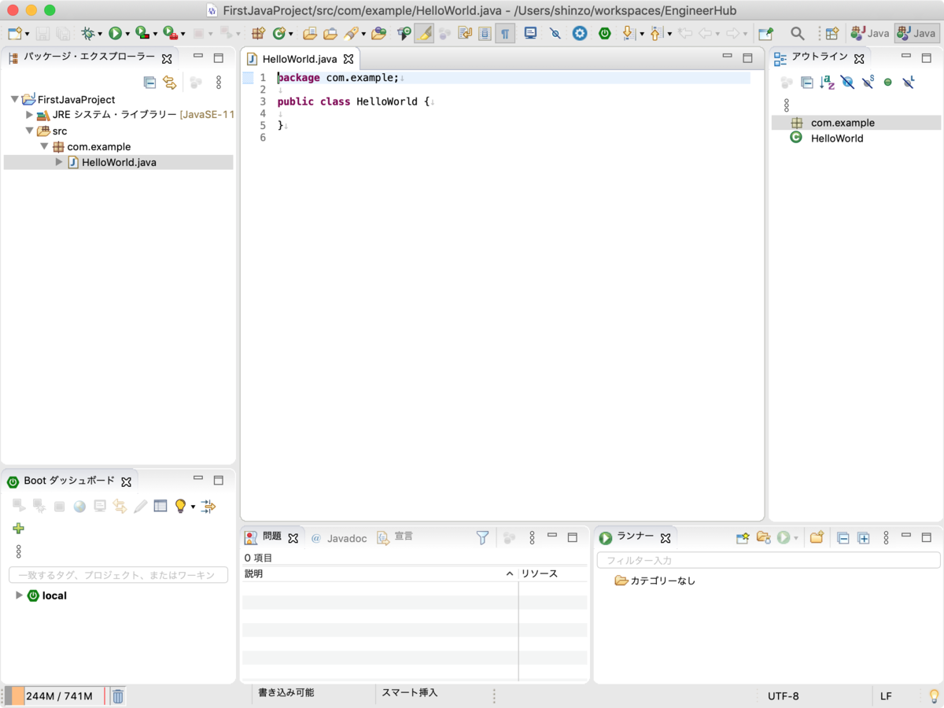Expand the local node in Boot Dashboard
This screenshot has height=708, width=944.
[19, 596]
